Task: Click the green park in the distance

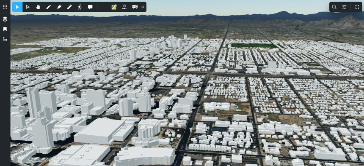Action: (x=254, y=46)
